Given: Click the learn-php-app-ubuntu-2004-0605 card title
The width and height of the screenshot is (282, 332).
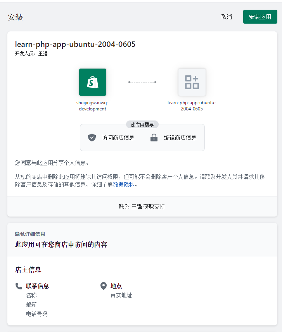Looking at the screenshot, I should click(x=75, y=44).
